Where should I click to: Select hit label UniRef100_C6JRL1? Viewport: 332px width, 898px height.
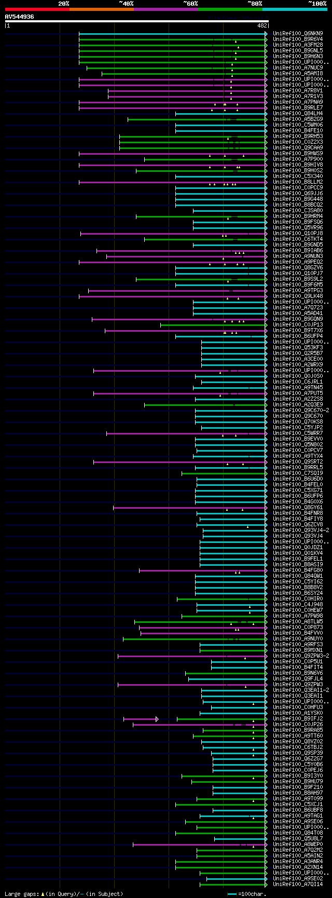(298, 382)
